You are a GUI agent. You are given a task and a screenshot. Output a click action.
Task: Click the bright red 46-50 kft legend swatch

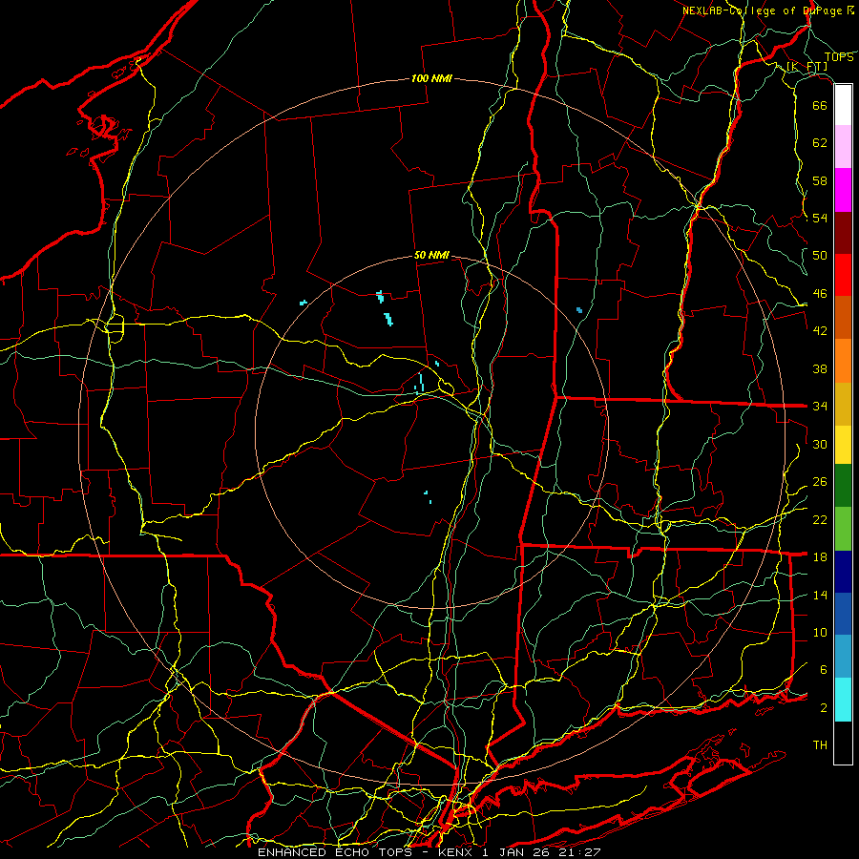point(843,275)
